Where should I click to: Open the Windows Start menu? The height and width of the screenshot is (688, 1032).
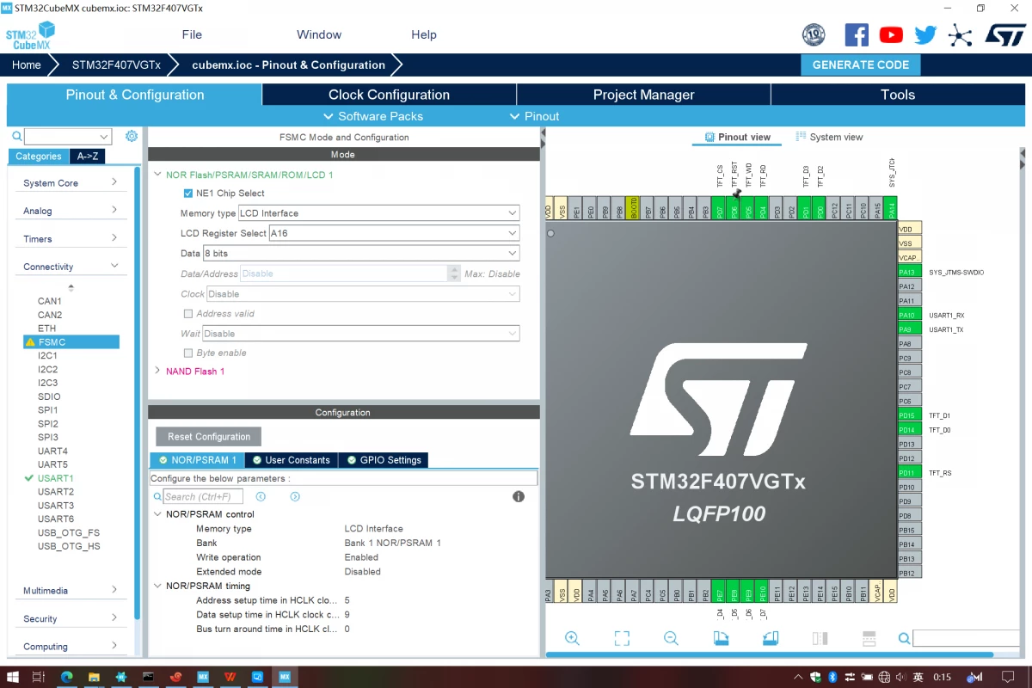(12, 677)
